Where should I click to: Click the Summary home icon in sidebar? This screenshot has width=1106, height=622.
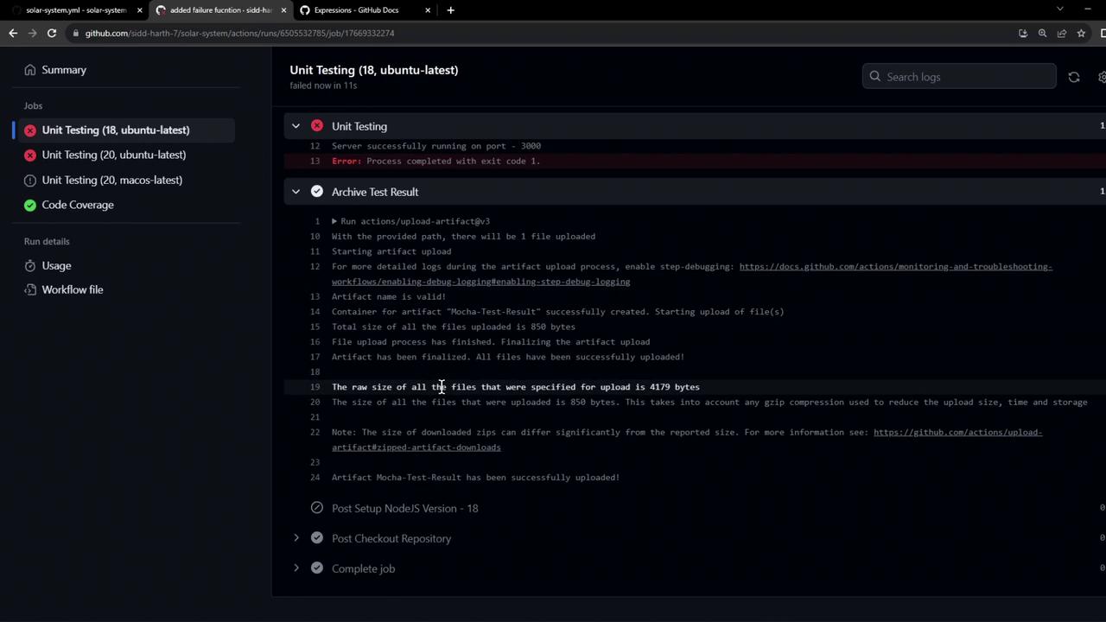[x=30, y=70]
